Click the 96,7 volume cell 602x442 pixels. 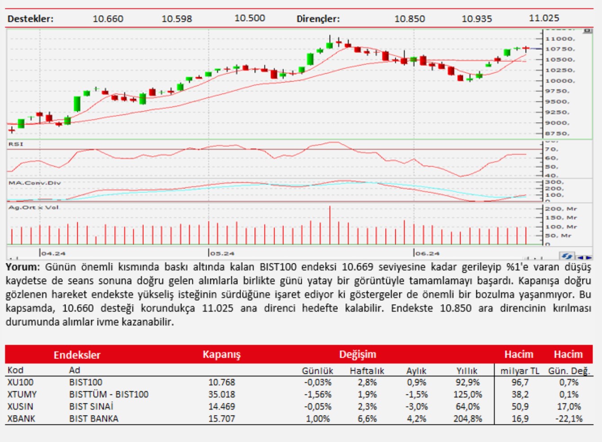520,382
